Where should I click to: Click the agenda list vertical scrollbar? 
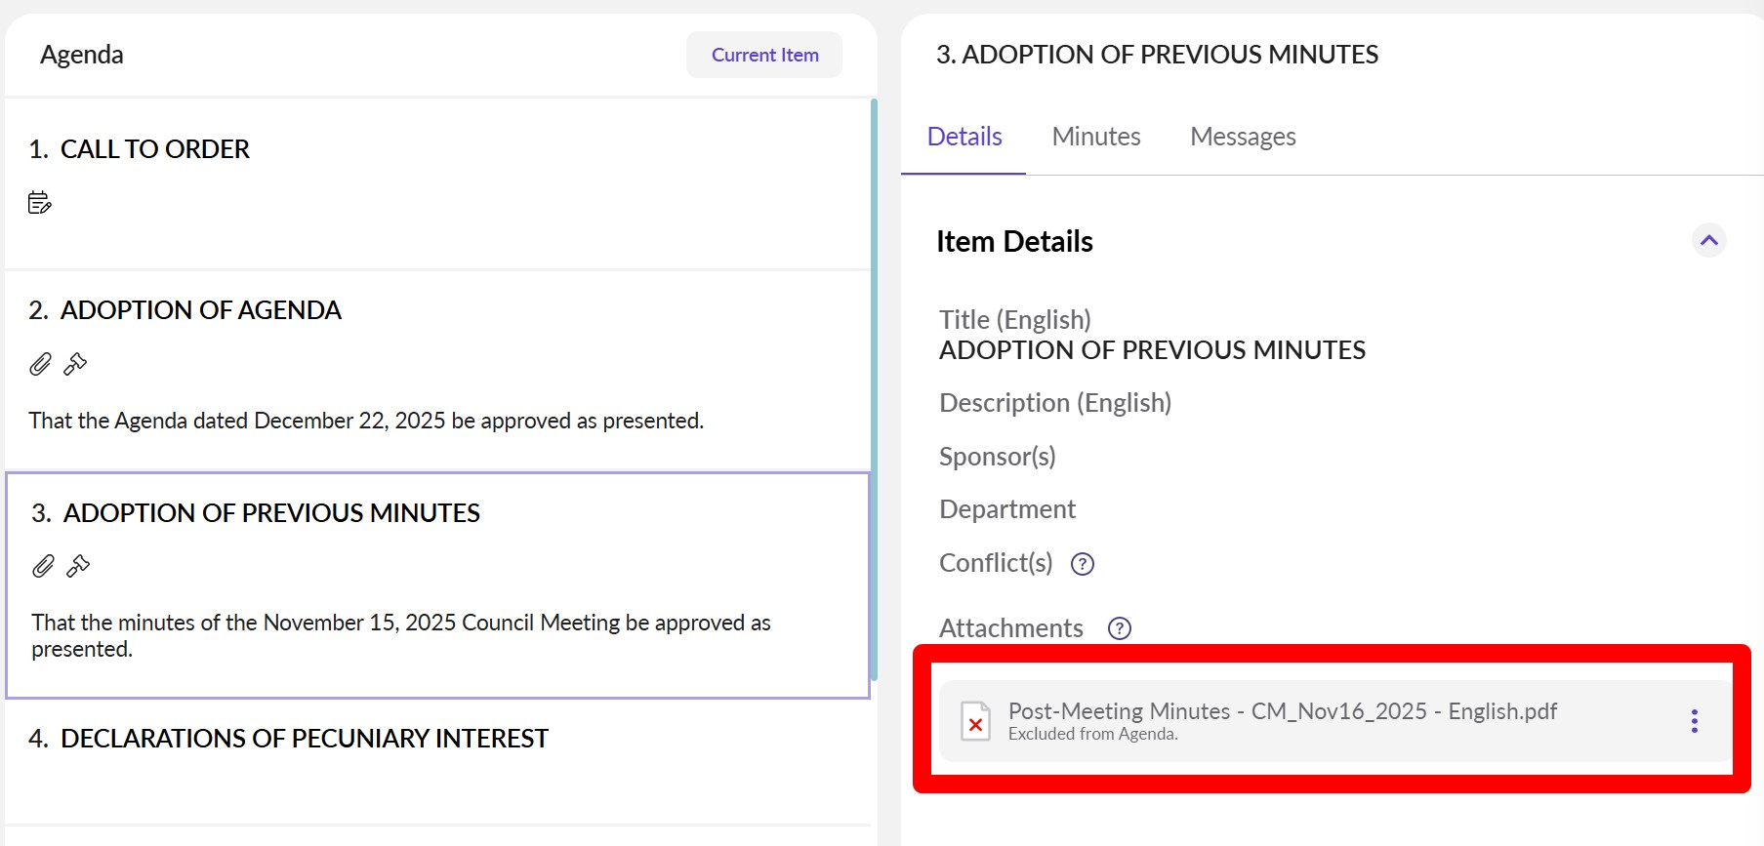874,390
